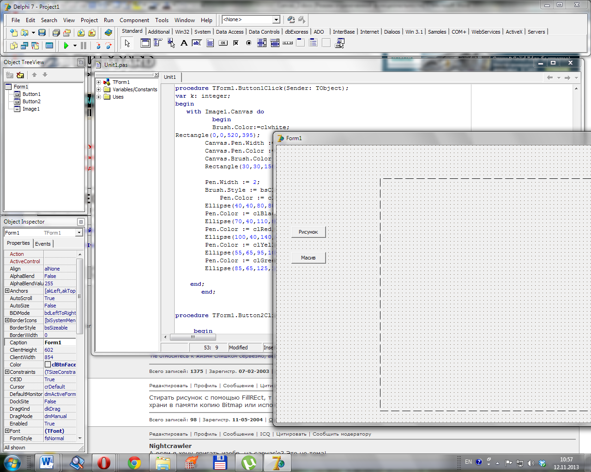Open the File menu
Image resolution: width=591 pixels, height=472 pixels.
pos(16,20)
